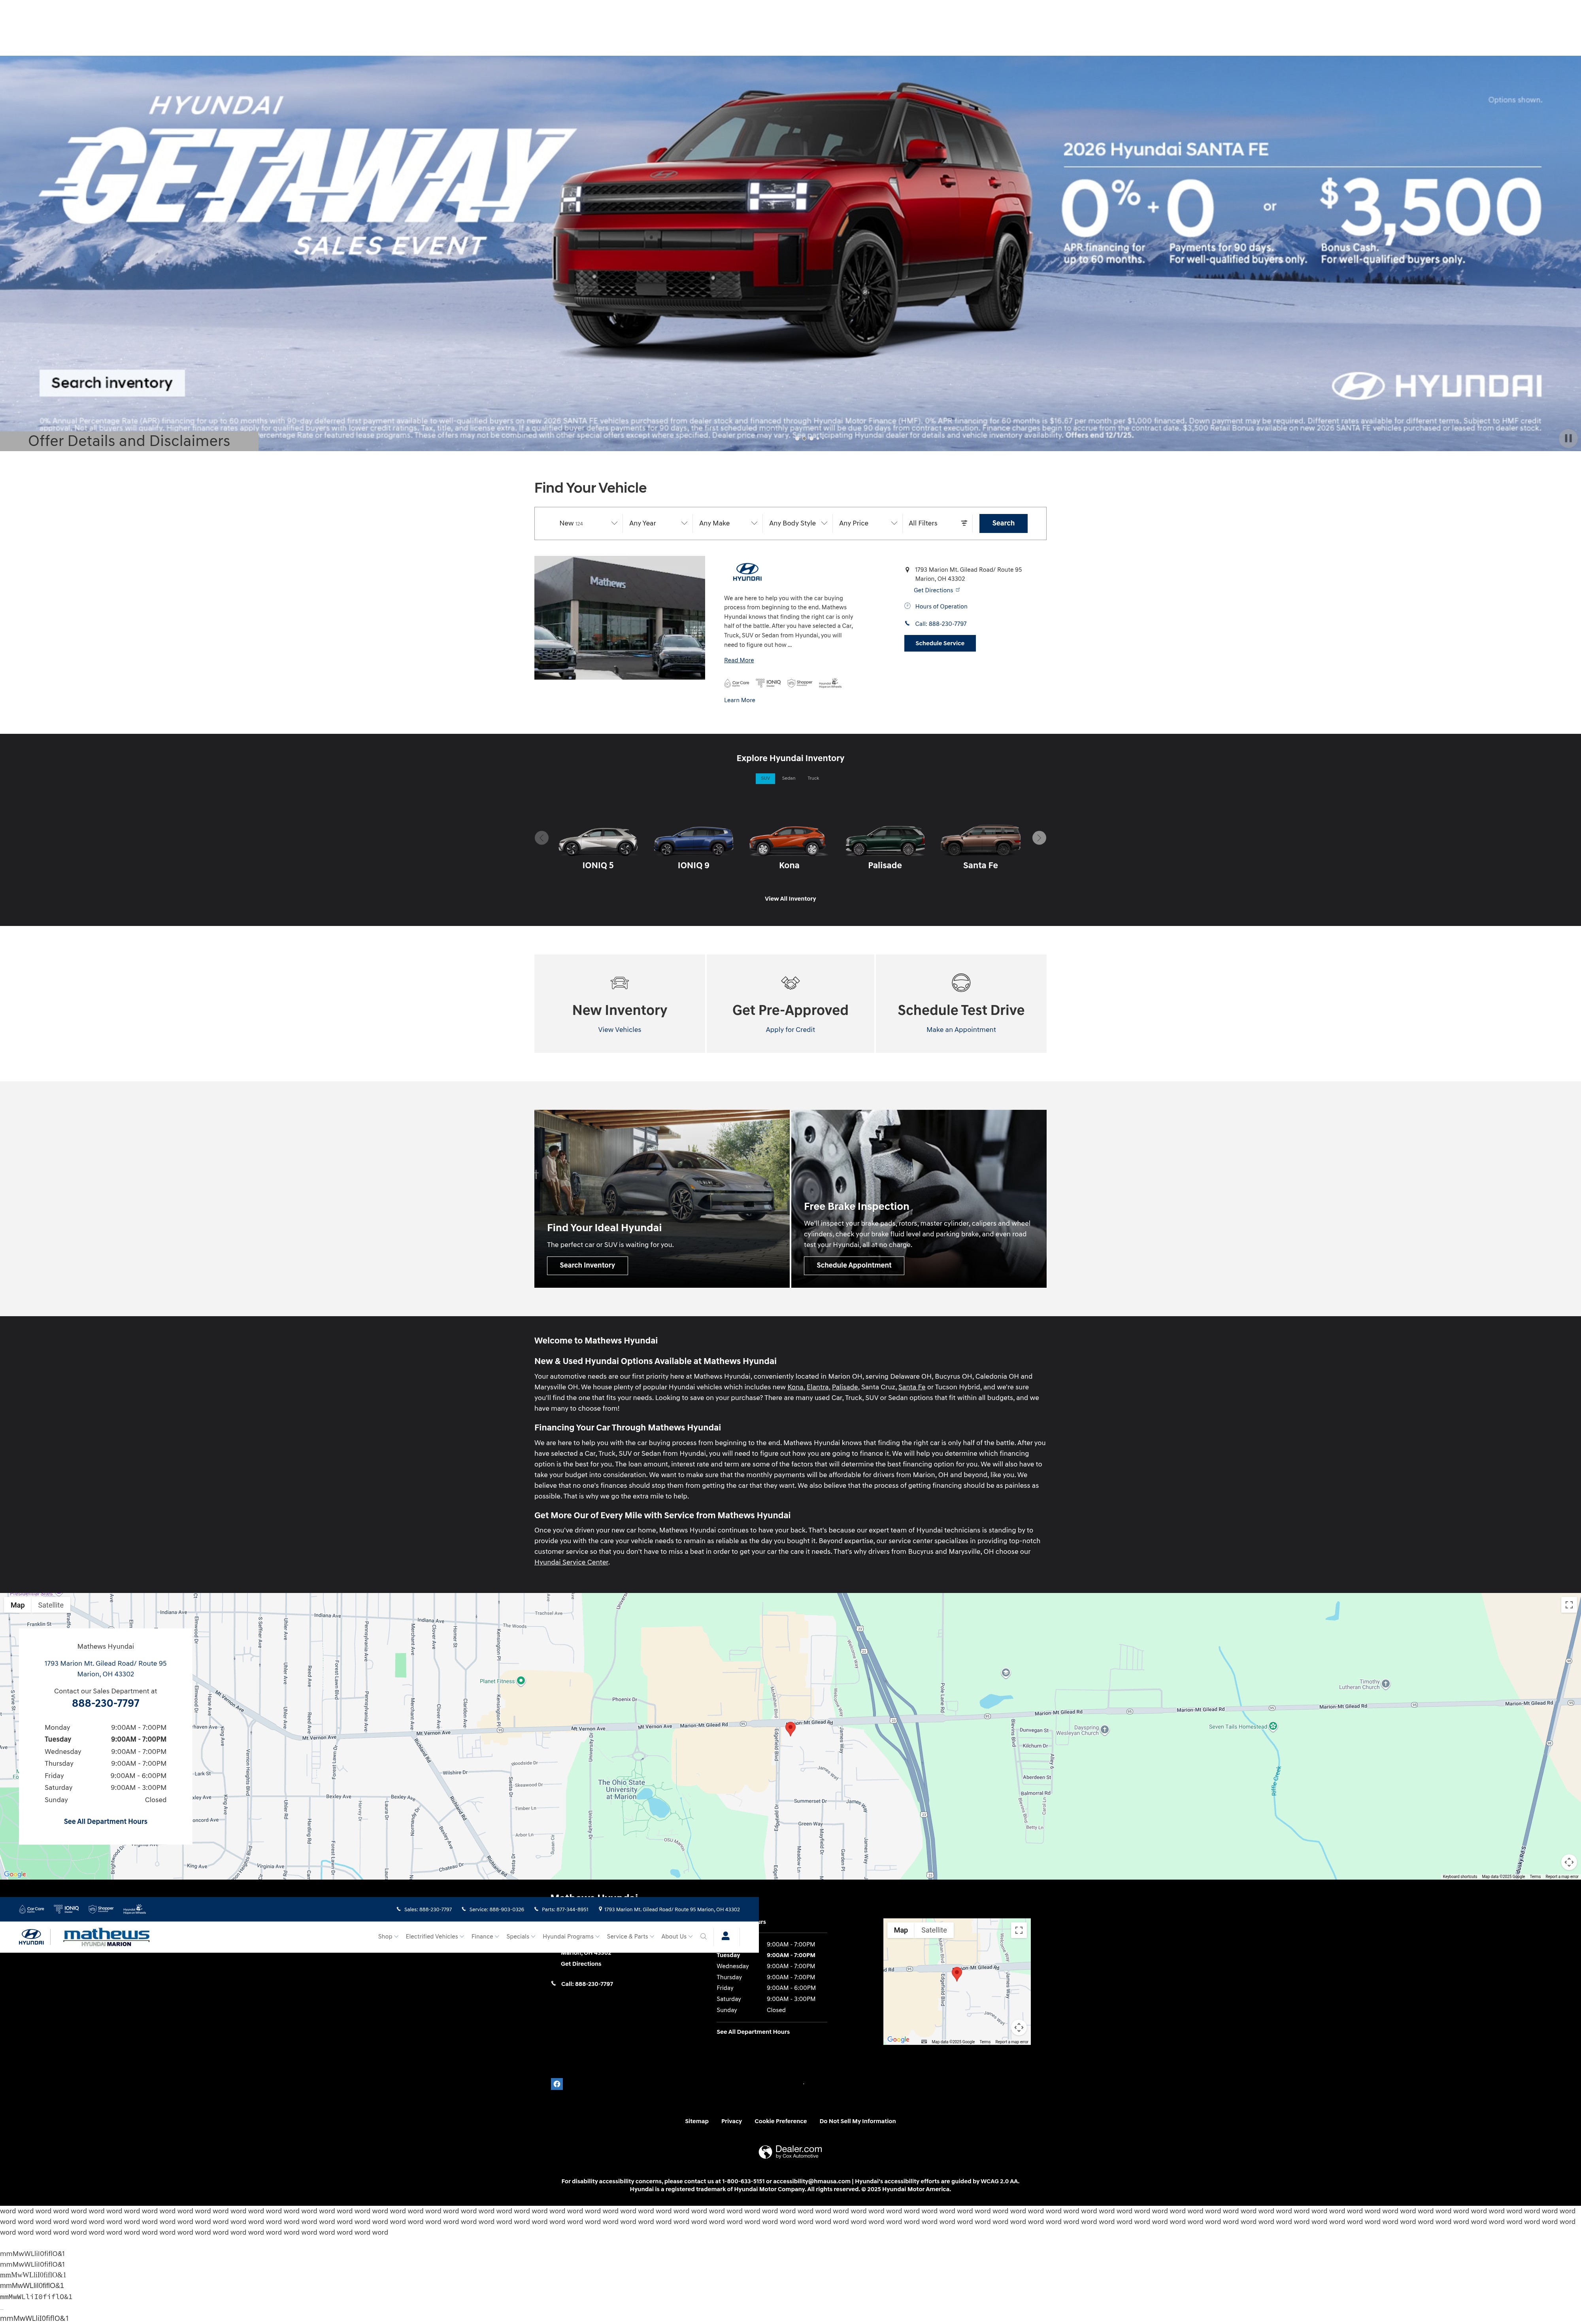Toggle fullscreen on the small footer map
The height and width of the screenshot is (2324, 1581).
click(x=1018, y=1931)
